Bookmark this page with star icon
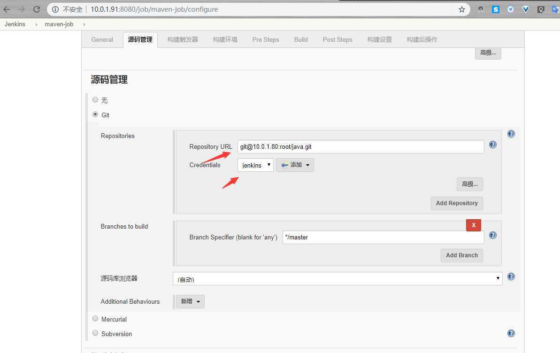This screenshot has height=353, width=560. coord(462,9)
